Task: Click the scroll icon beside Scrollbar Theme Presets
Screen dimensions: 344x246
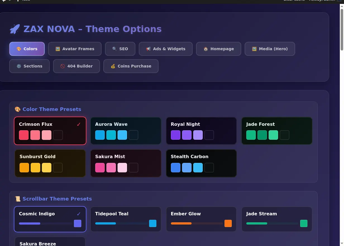Action: point(18,199)
